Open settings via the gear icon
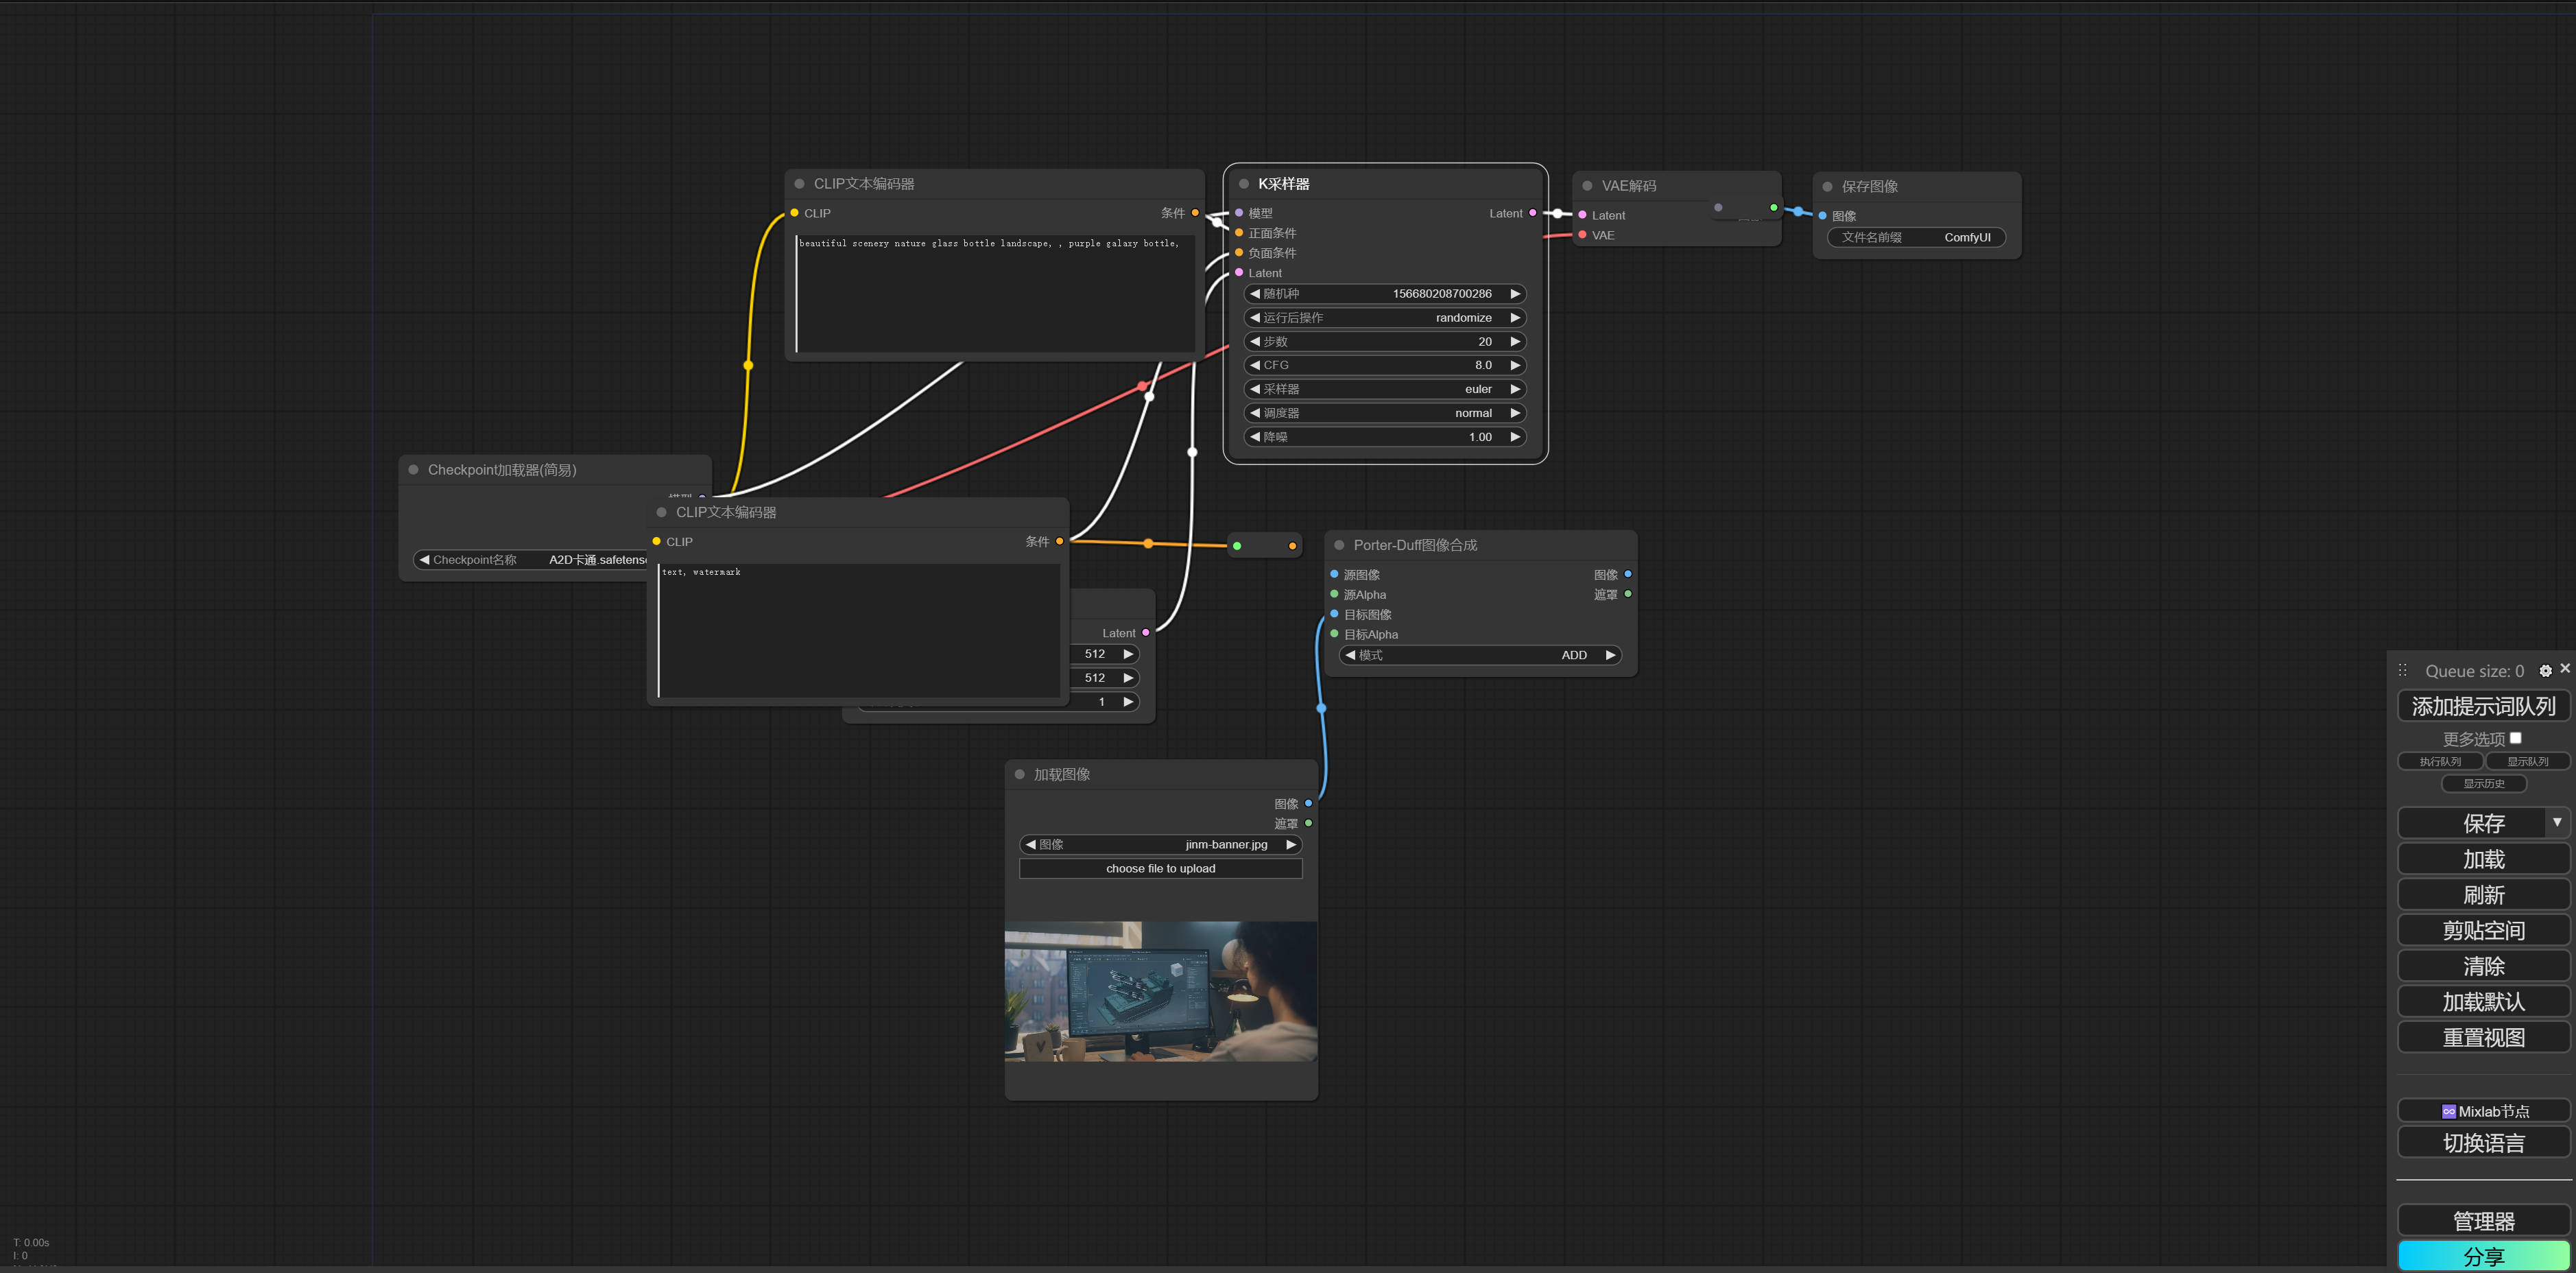This screenshot has width=2576, height=1273. pyautogui.click(x=2545, y=671)
